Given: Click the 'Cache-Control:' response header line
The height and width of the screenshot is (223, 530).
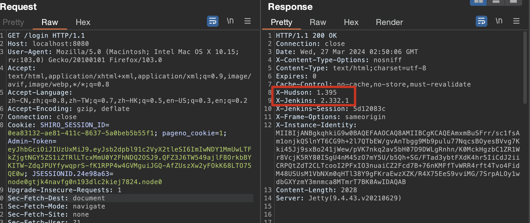Looking at the screenshot, I should (373, 84).
